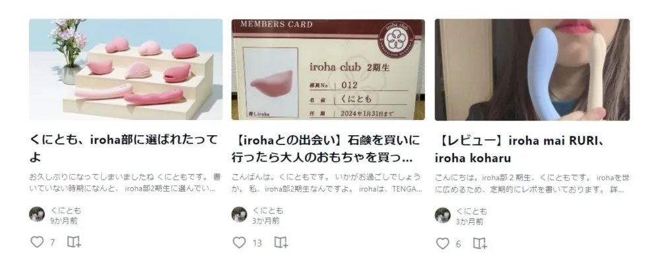Open excerpt starting 'お久しぶりになってしまいましたね'
Image resolution: width=660 pixels, height=271 pixels.
125,182
